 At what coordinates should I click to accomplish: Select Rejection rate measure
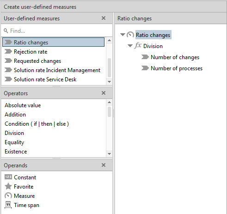point(54,52)
